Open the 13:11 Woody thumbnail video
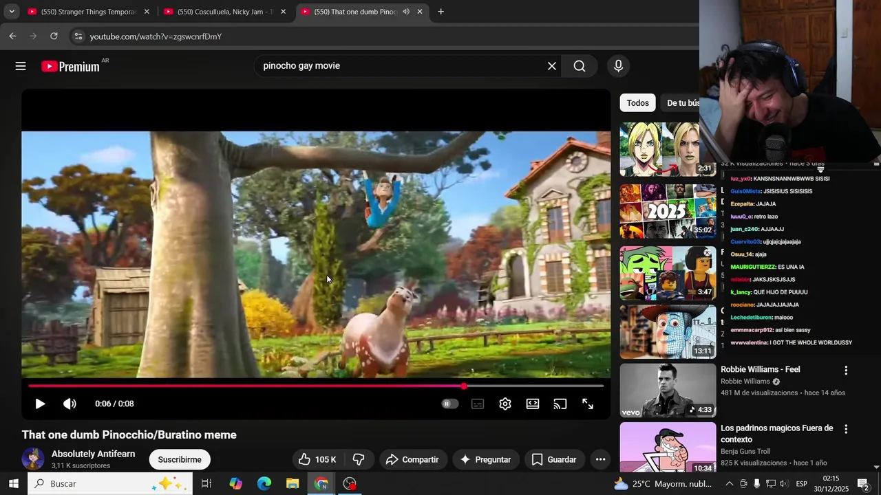 pyautogui.click(x=668, y=332)
